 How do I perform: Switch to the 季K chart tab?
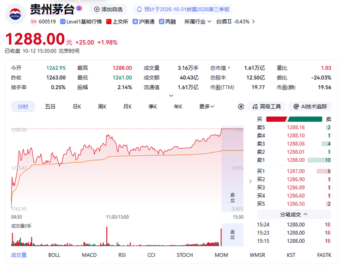(x=153, y=107)
